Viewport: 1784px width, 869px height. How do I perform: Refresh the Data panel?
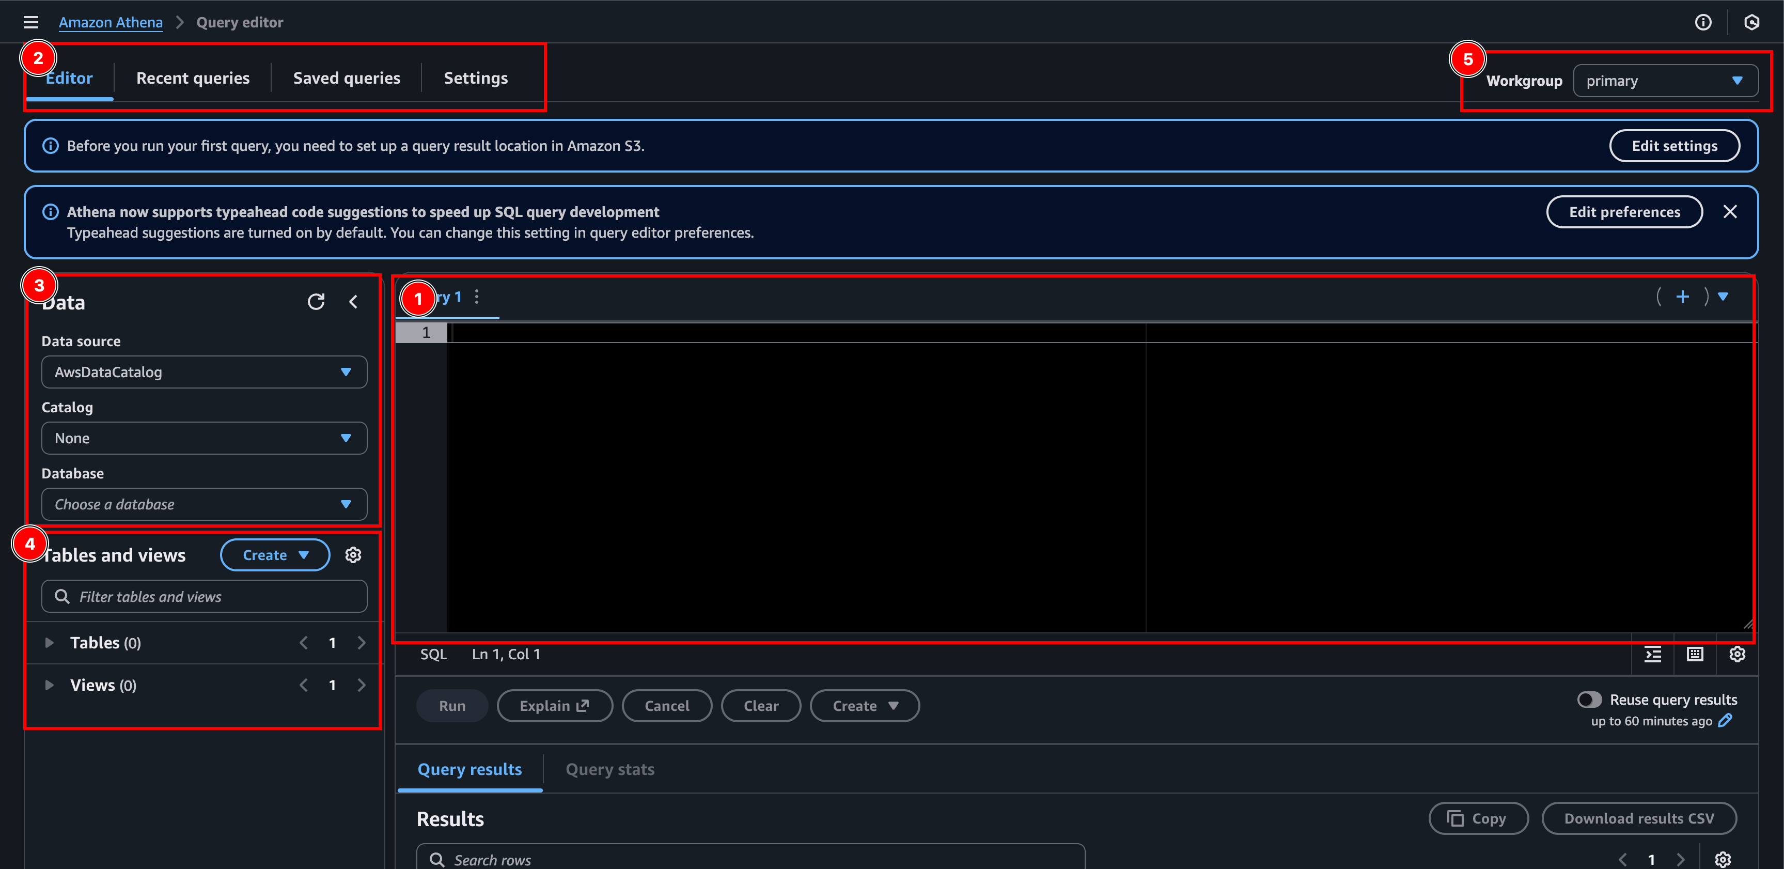click(x=317, y=301)
